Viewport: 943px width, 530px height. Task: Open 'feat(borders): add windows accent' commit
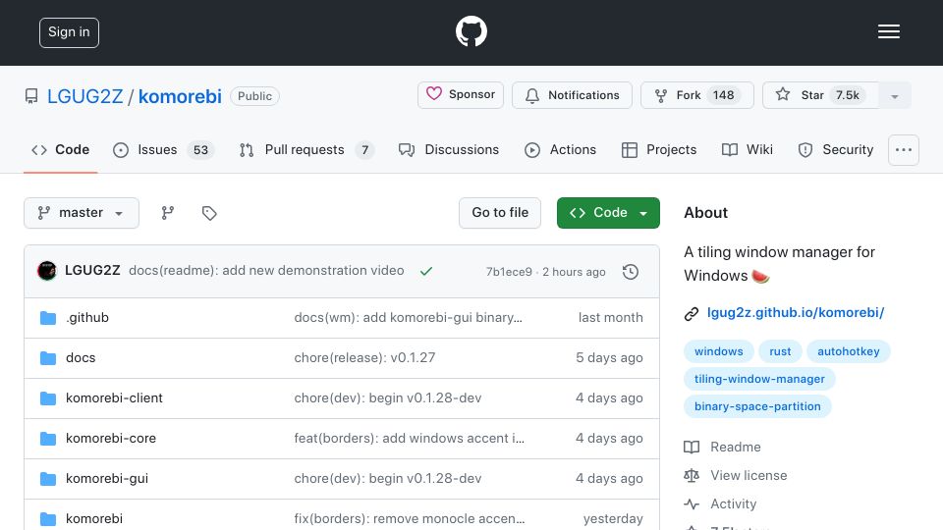tap(409, 438)
